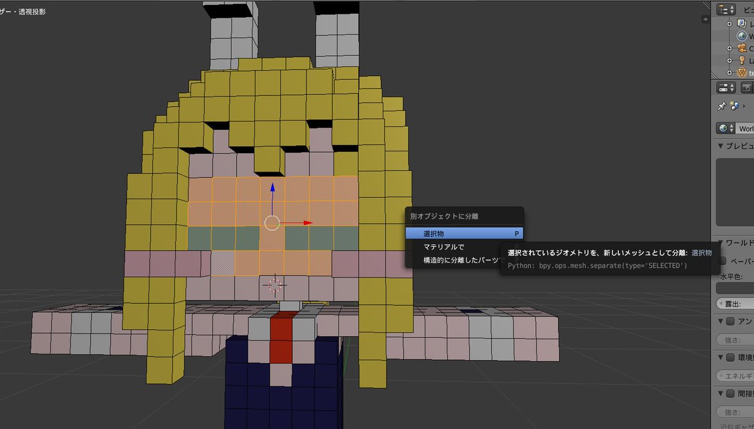Click the world context icon beside the pin

pos(733,107)
